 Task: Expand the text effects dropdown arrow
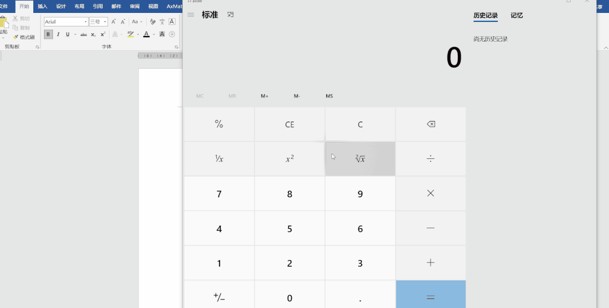pos(121,34)
